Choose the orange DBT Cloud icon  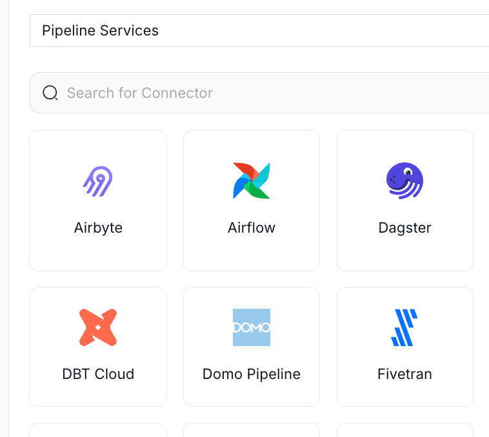[x=98, y=327]
